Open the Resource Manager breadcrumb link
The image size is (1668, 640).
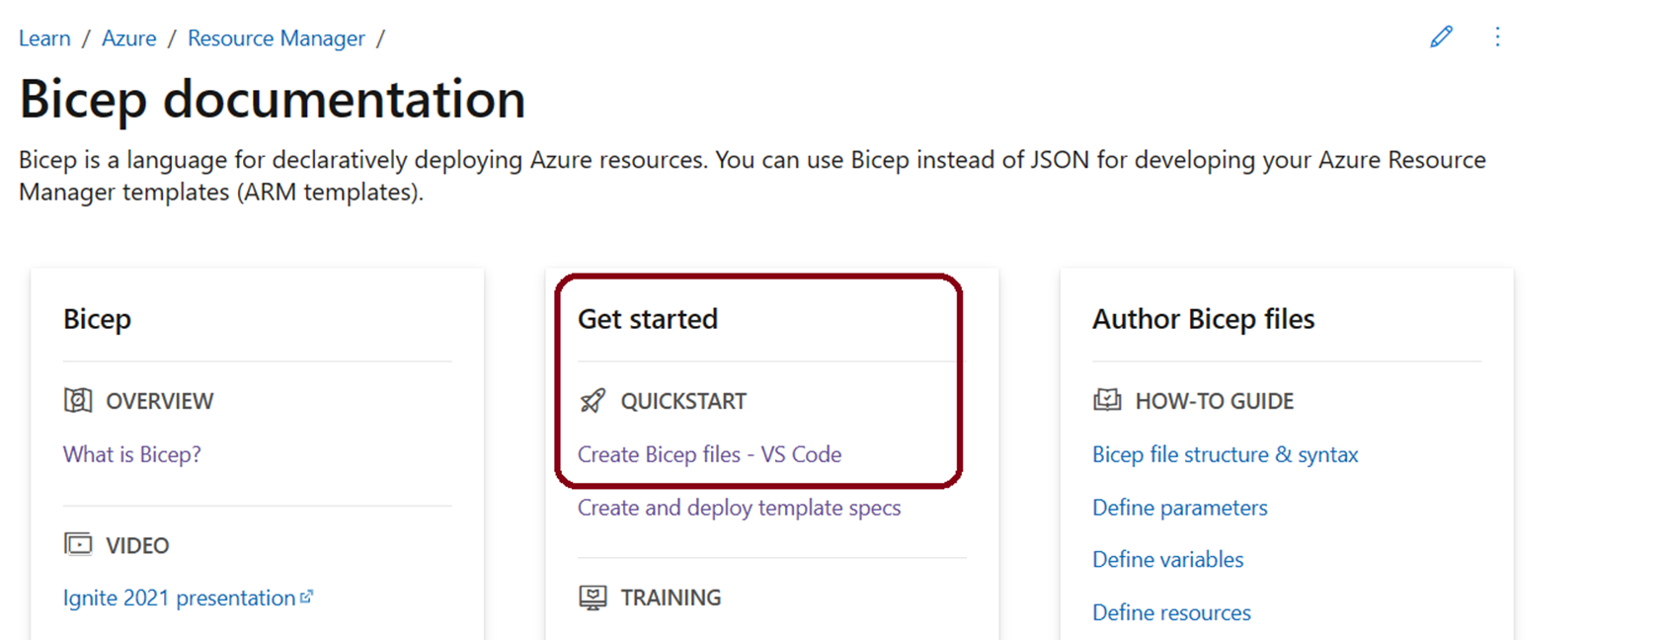click(276, 38)
